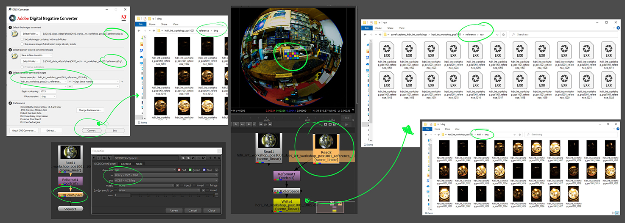Float the OCIOColorSpace1 properties panel
Image resolution: width=625 pixels, height=223 pixels.
coord(215,158)
